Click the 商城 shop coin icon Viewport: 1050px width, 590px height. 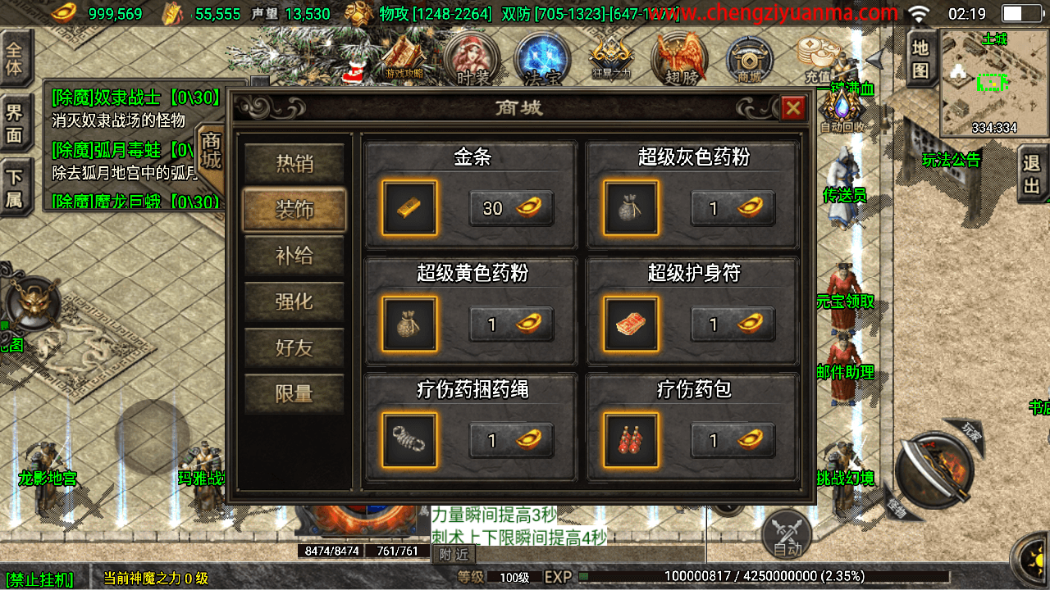[749, 60]
